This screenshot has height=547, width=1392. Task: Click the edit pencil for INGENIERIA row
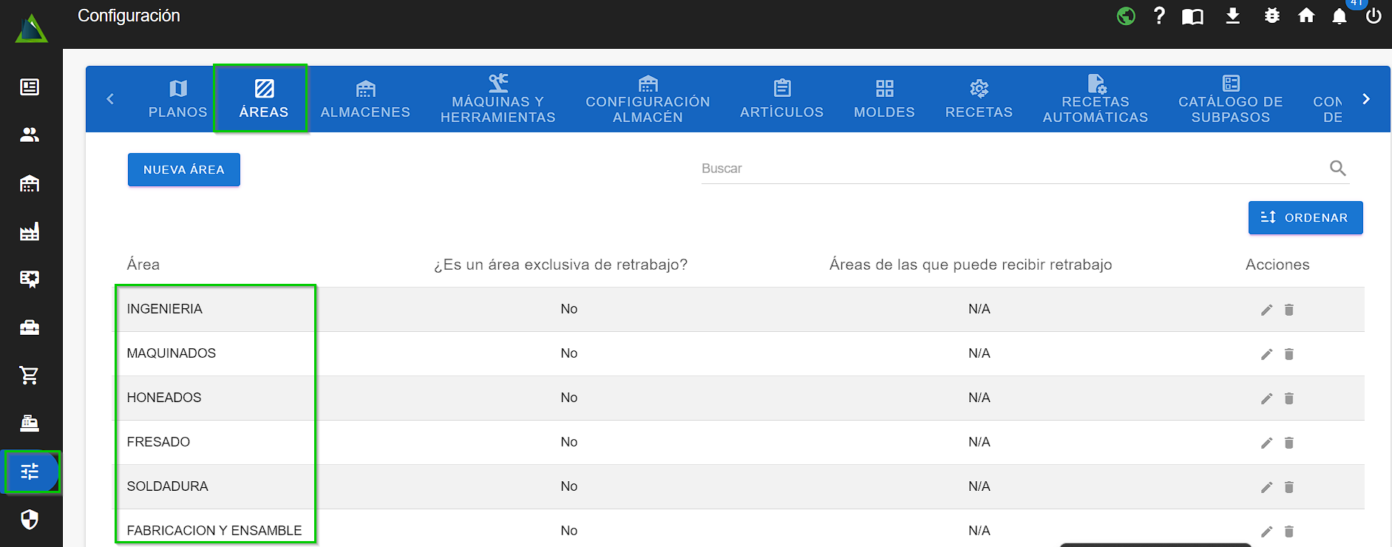(1266, 310)
